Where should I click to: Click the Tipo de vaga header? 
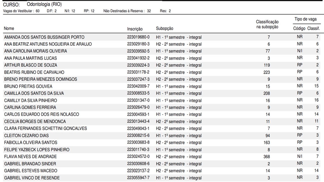point(306,19)
